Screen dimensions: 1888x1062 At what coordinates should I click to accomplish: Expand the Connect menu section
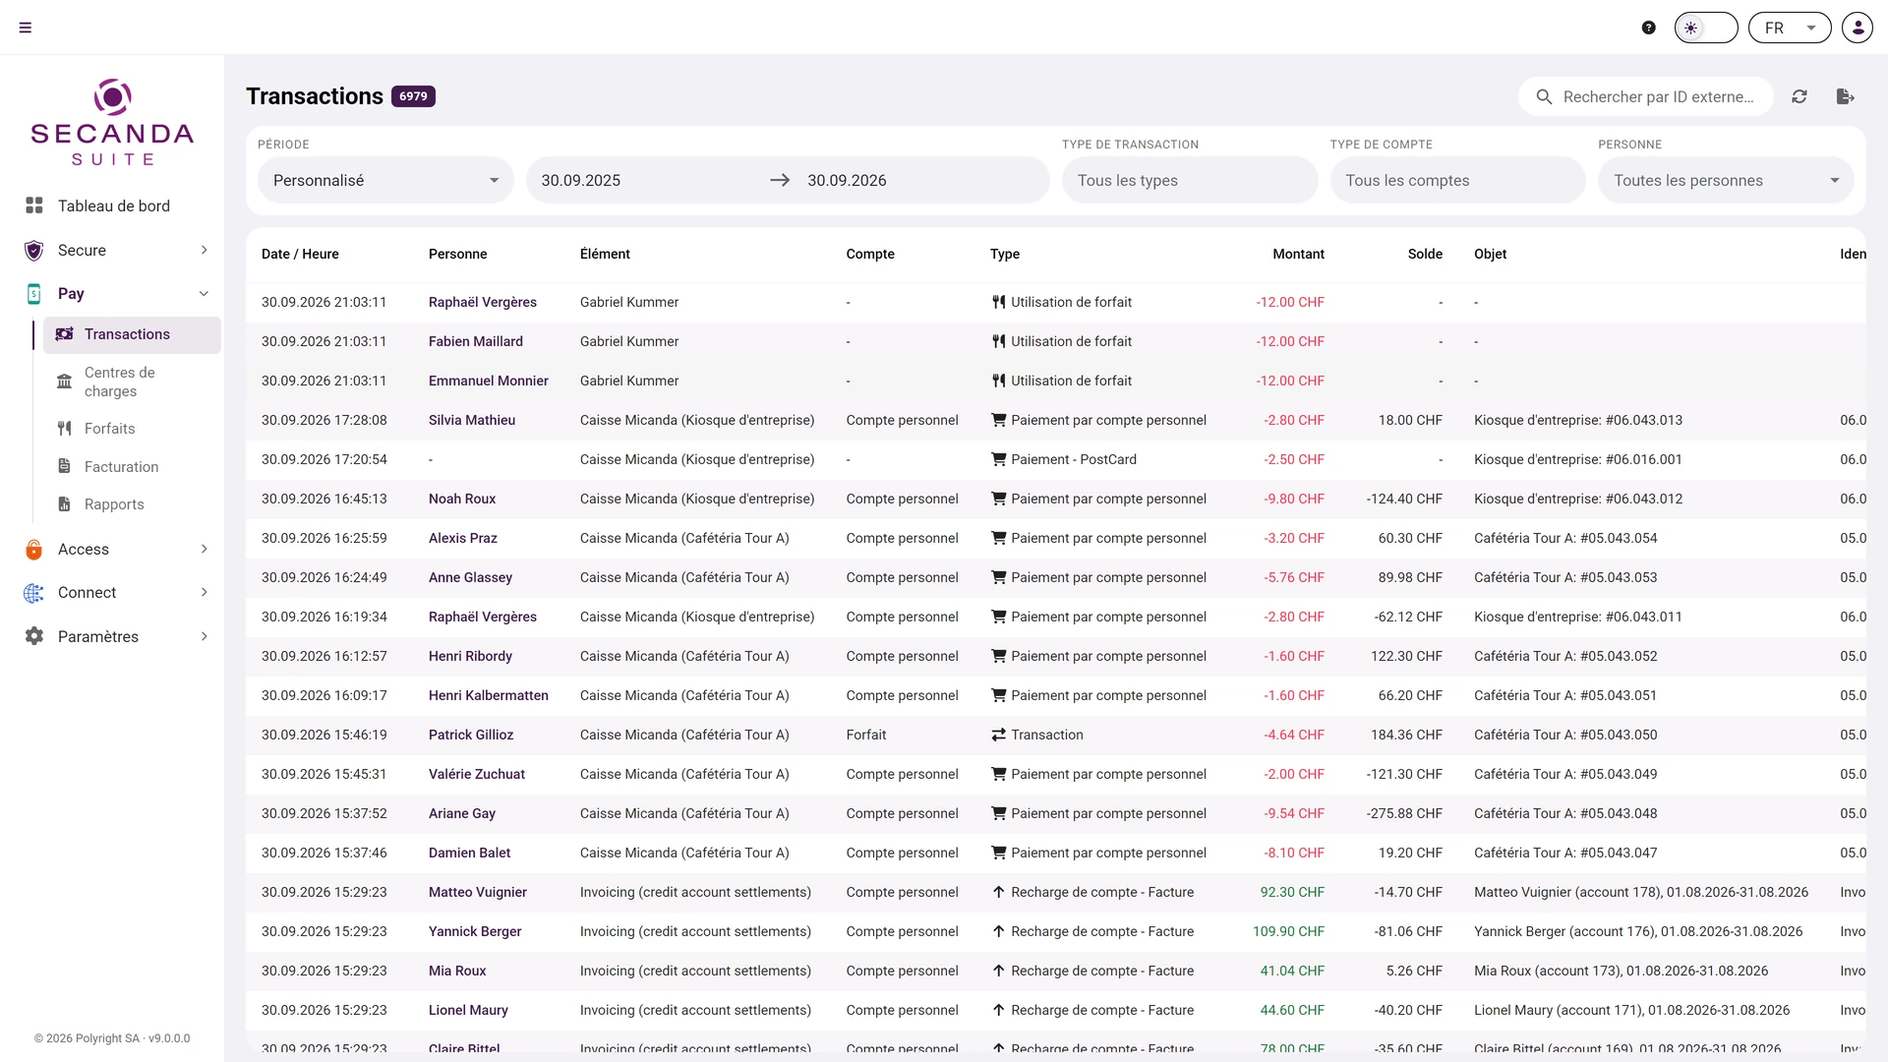[x=116, y=592]
